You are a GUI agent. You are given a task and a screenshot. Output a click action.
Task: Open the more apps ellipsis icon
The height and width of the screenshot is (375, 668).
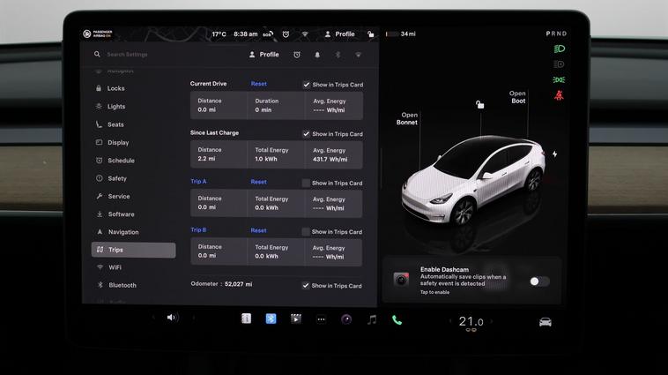click(321, 319)
